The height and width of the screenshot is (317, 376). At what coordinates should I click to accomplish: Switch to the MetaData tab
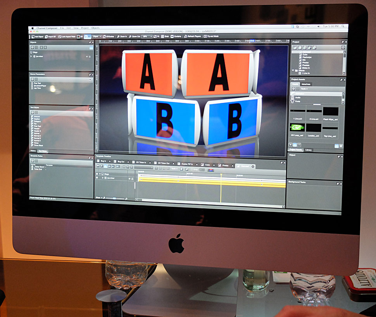click(x=306, y=84)
